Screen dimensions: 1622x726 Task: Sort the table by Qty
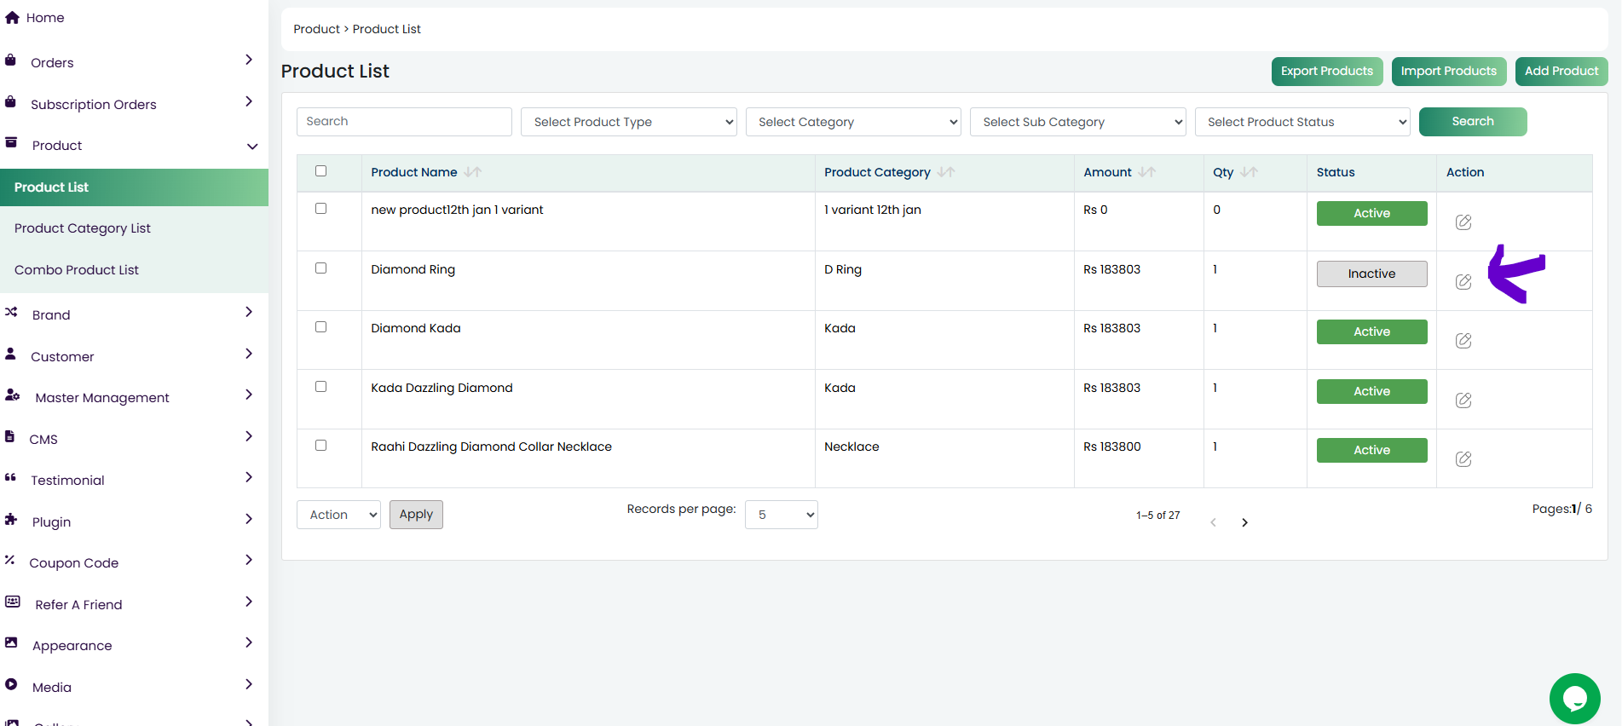tap(1250, 172)
